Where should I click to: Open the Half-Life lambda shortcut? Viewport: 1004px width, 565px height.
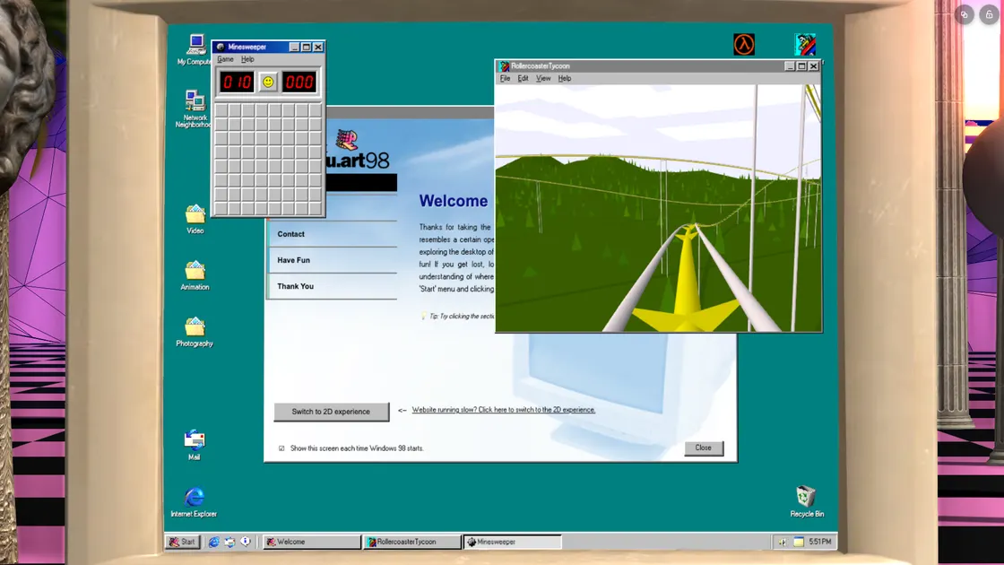click(x=743, y=43)
